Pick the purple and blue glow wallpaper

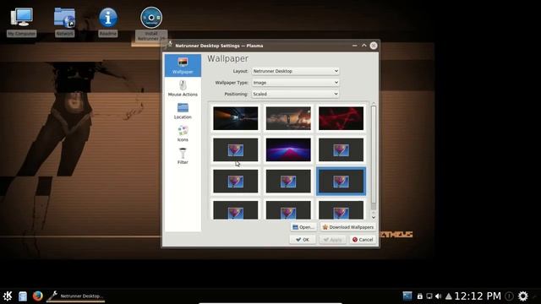click(x=288, y=149)
